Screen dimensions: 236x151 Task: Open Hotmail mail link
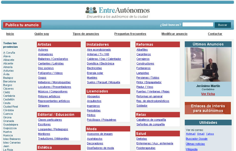click(x=191, y=134)
